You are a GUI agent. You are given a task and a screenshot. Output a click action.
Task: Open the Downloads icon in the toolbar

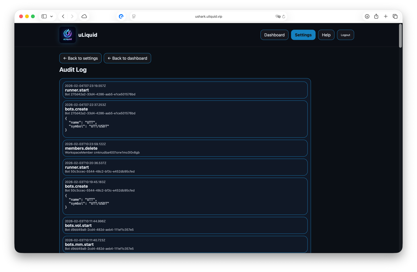click(367, 16)
